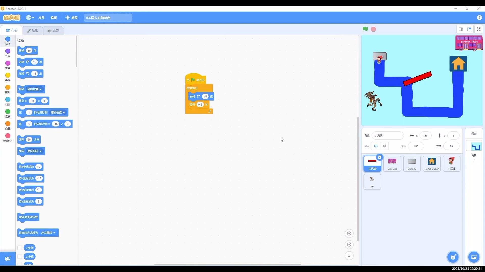
Task: Select the 小红帽 sprite thumbnail
Action: click(x=451, y=163)
